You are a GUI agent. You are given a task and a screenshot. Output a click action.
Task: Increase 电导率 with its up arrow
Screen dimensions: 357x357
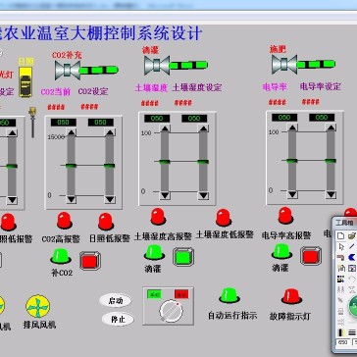[x=292, y=127]
